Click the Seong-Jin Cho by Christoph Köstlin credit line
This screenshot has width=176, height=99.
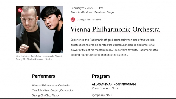[34, 59]
